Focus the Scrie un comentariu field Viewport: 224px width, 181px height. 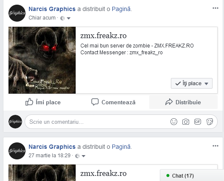(x=97, y=122)
